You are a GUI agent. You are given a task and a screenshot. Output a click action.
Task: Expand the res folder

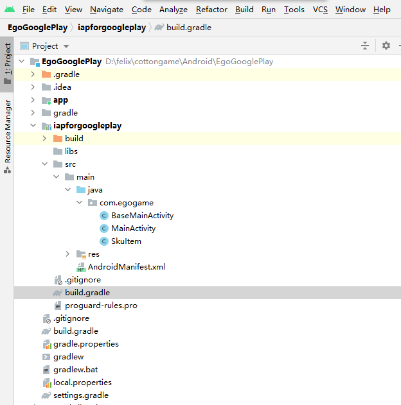coord(67,254)
